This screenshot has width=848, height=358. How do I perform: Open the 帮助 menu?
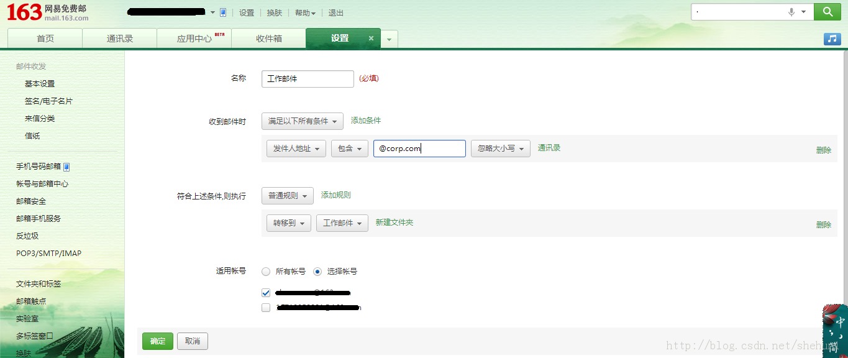(x=305, y=13)
